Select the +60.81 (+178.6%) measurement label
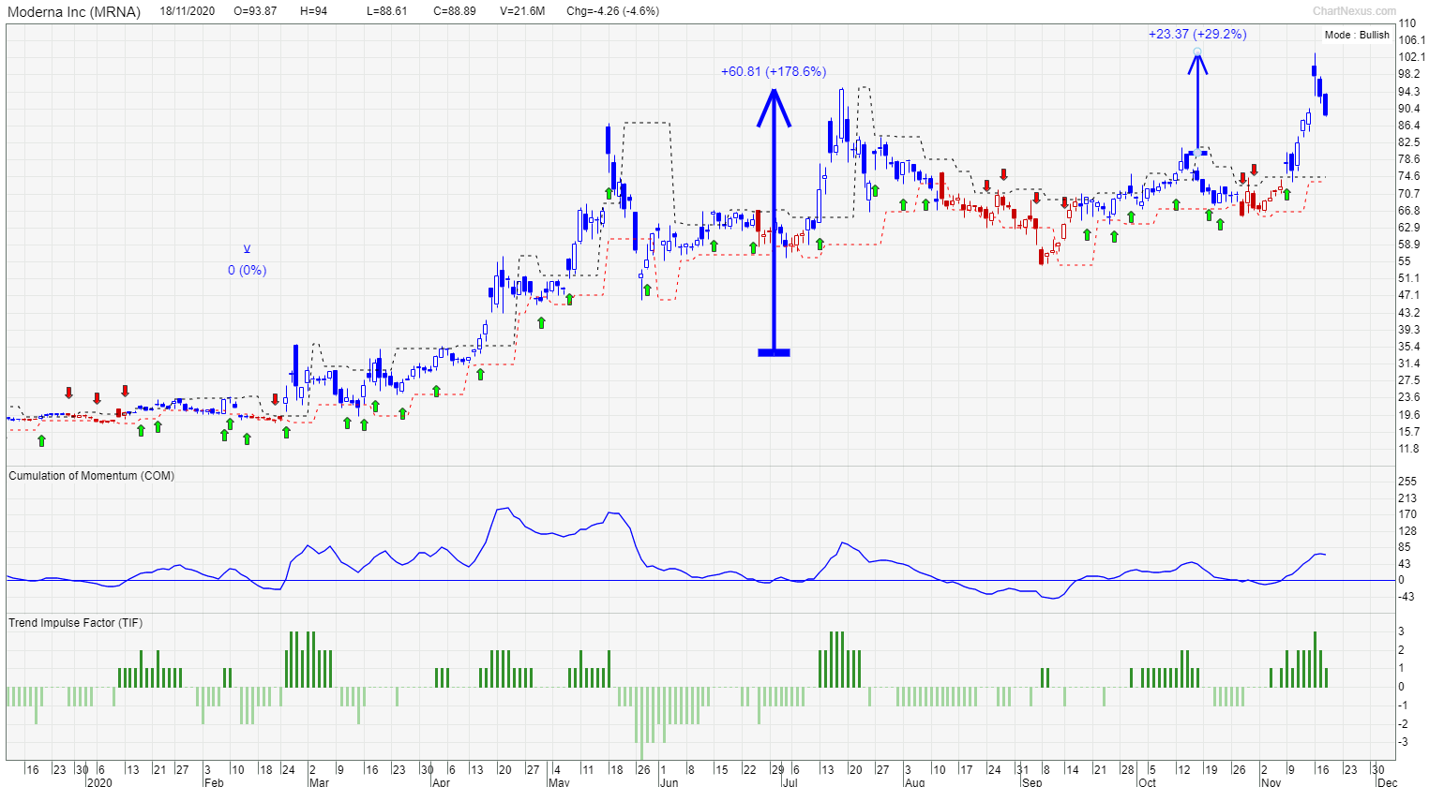The image size is (1429, 787). pos(774,71)
